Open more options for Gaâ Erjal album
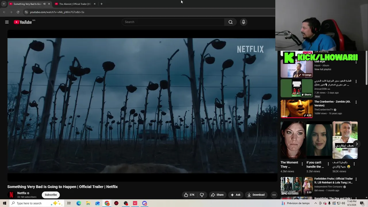 356,62
